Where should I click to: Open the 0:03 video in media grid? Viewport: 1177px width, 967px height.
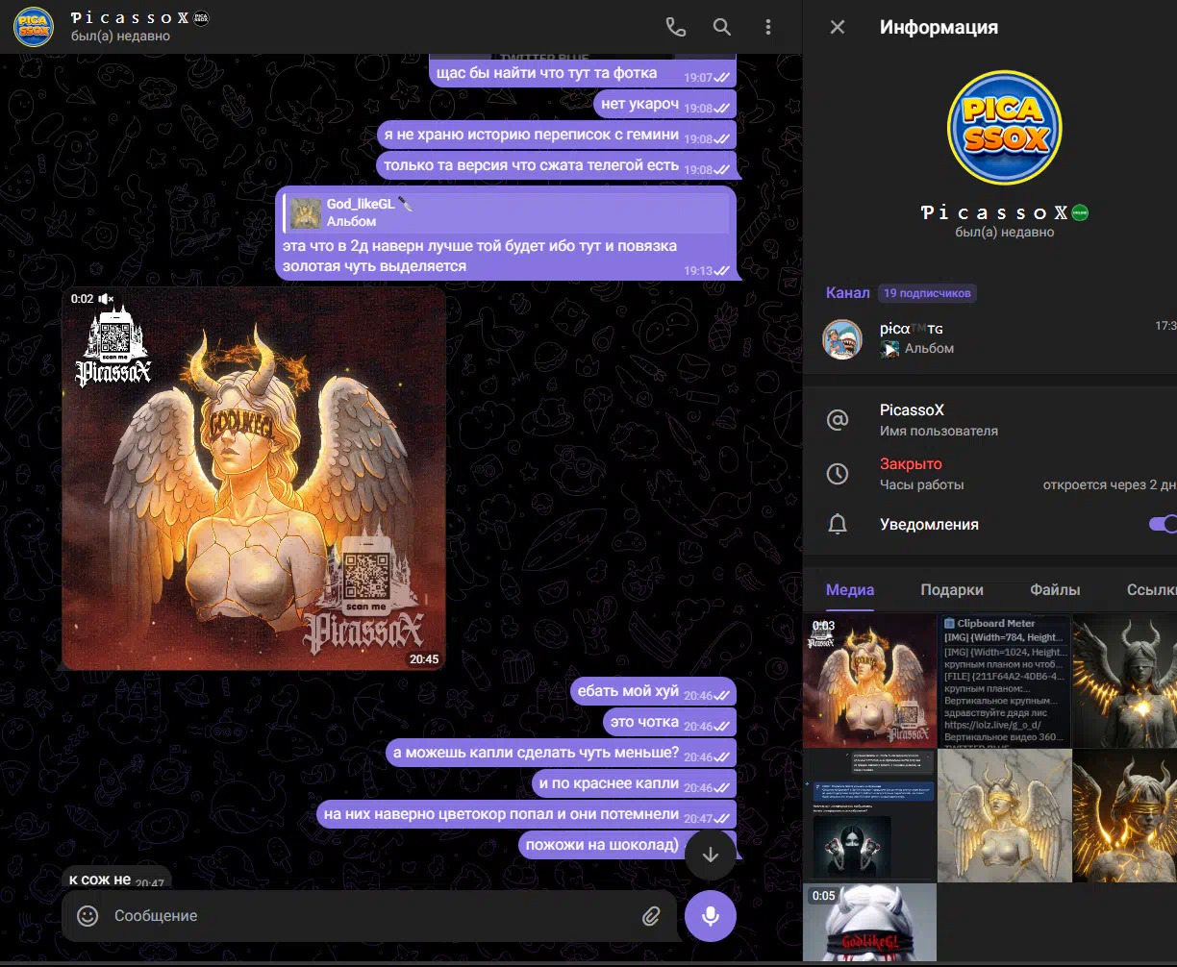[x=869, y=681]
